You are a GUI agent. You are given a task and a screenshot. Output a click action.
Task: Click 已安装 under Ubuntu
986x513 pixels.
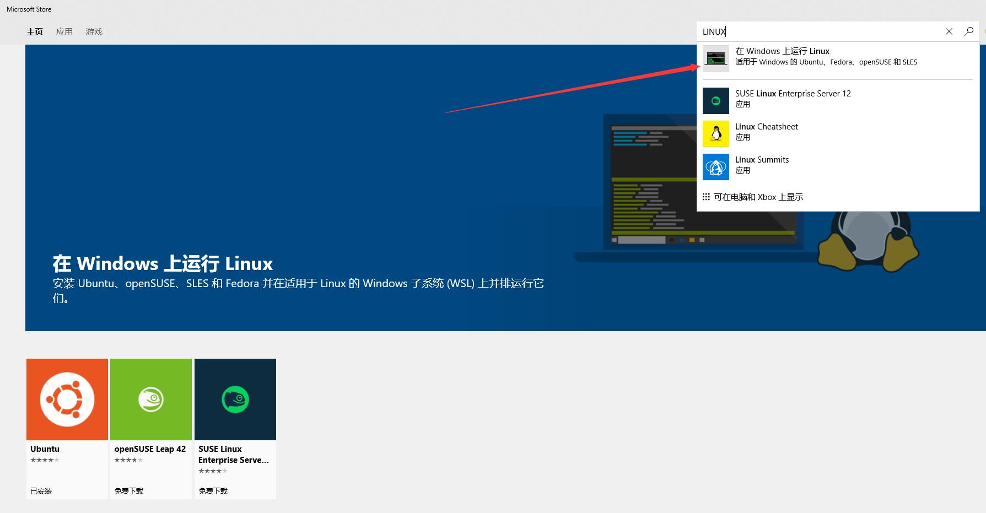tap(41, 491)
